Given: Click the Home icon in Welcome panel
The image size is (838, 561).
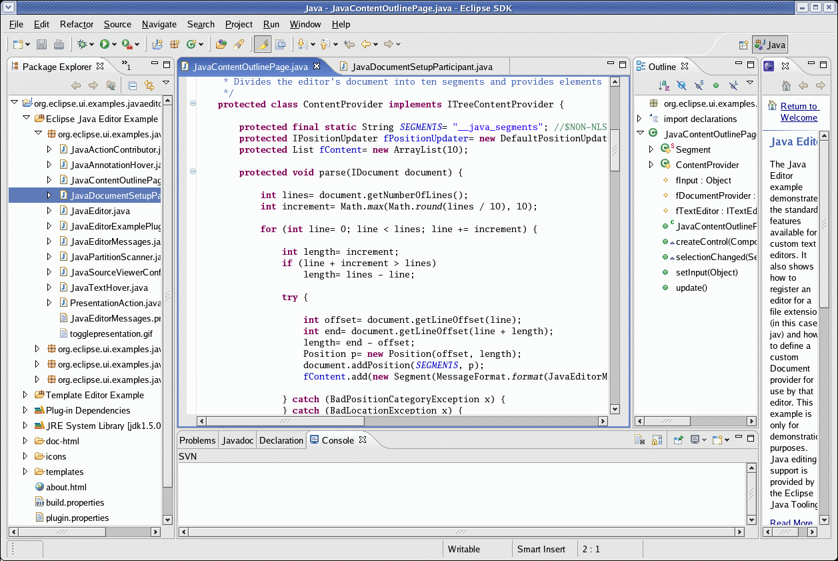Looking at the screenshot, I should click(786, 85).
